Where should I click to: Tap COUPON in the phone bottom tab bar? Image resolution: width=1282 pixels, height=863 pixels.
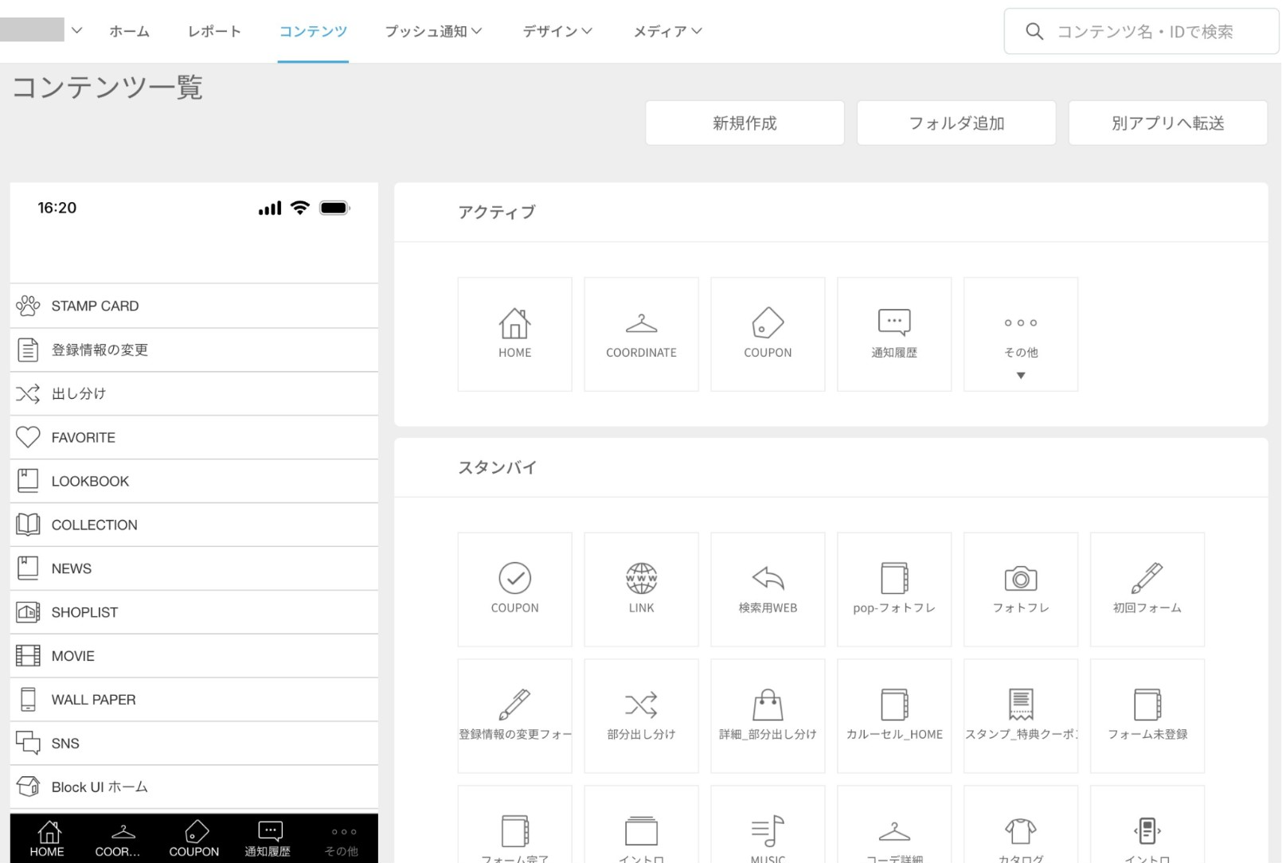point(194,839)
